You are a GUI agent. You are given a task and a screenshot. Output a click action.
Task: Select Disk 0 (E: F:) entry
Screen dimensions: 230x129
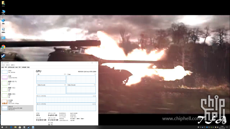click(x=17, y=83)
